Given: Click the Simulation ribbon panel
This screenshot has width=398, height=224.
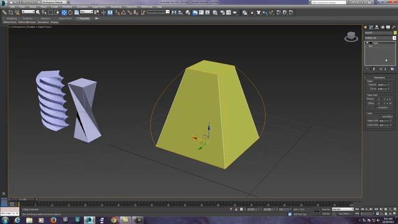Looking at the screenshot, I should pyautogui.click(x=43, y=22).
